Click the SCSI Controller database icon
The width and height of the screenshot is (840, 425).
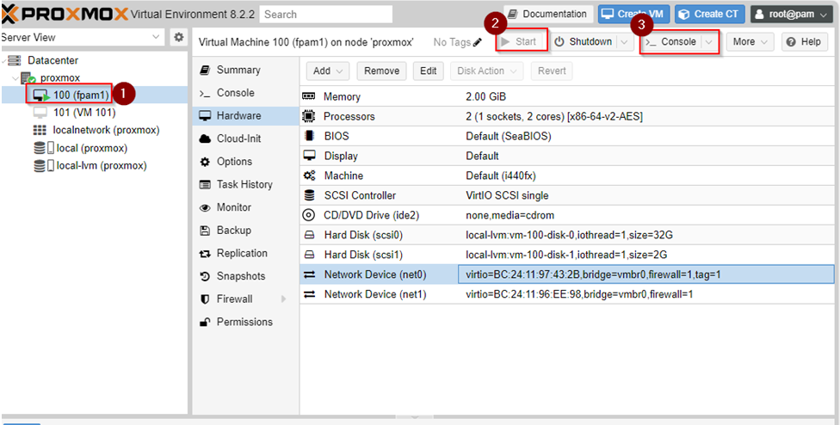(x=309, y=195)
